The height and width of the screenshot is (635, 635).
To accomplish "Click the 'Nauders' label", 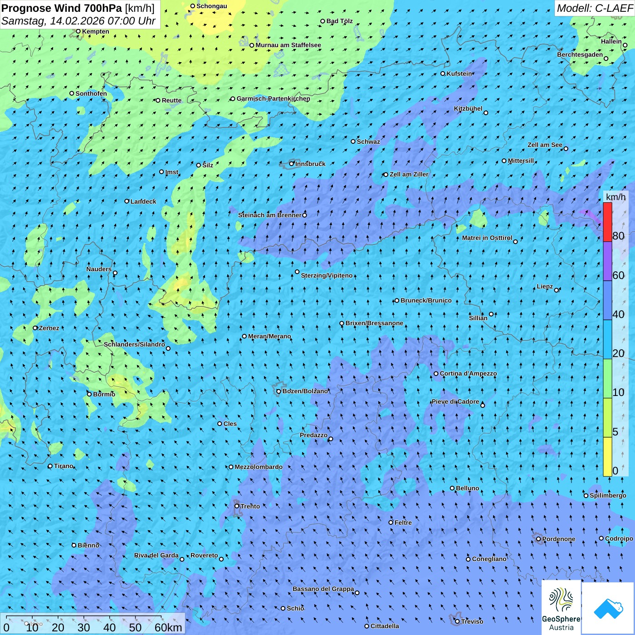I will 99,269.
